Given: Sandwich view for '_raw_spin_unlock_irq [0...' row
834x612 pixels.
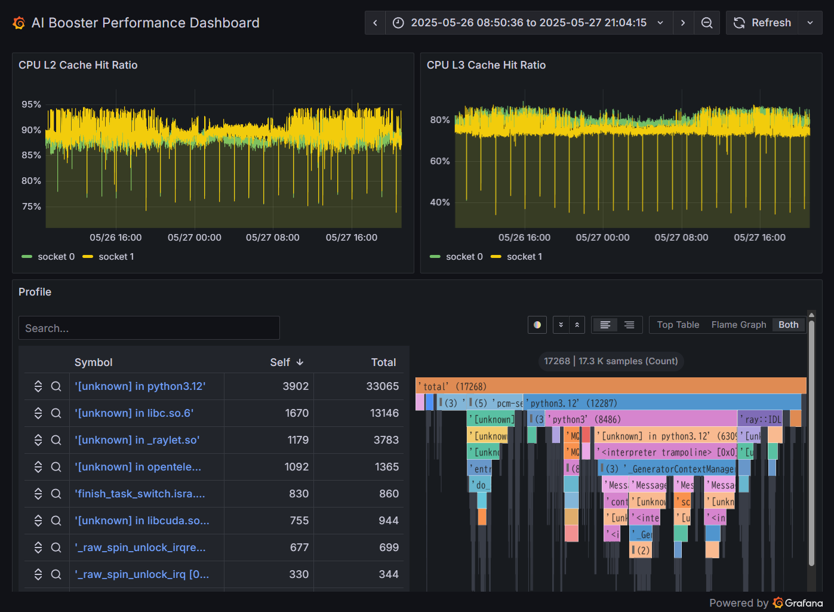Looking at the screenshot, I should [38, 574].
